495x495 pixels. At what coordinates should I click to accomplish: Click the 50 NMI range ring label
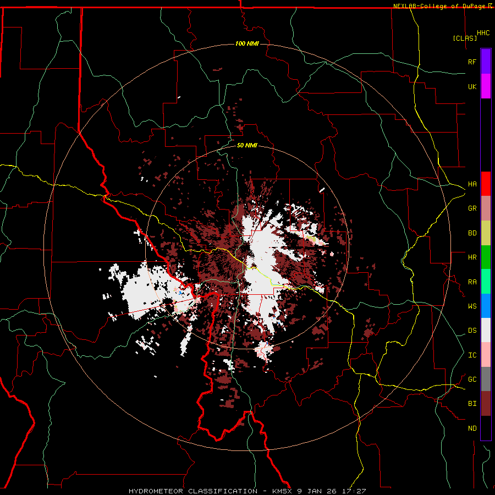[247, 146]
